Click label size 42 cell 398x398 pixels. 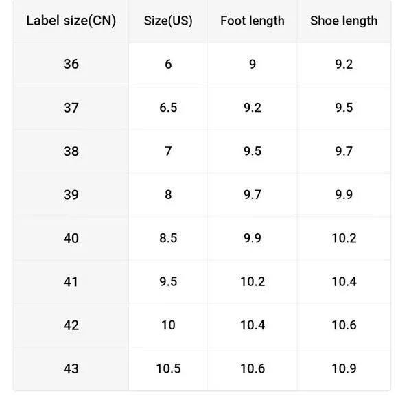[71, 325]
